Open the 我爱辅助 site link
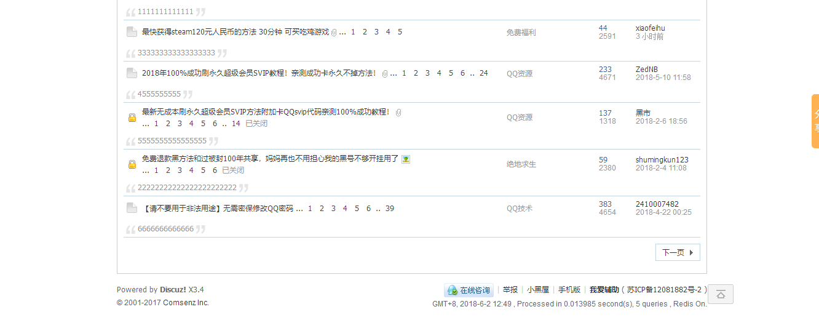 click(604, 290)
